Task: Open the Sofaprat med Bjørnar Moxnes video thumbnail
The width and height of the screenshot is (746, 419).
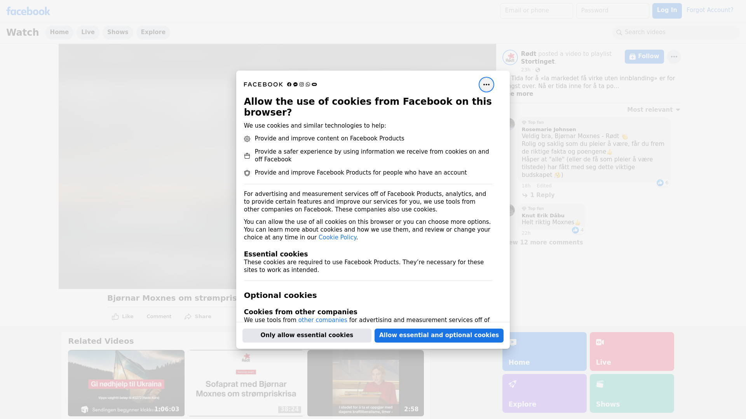Action: 246,383
